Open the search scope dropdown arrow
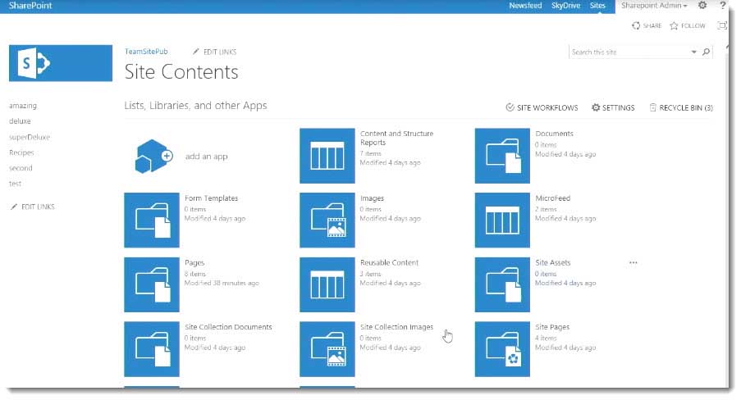This screenshot has height=400, width=741. (x=693, y=52)
